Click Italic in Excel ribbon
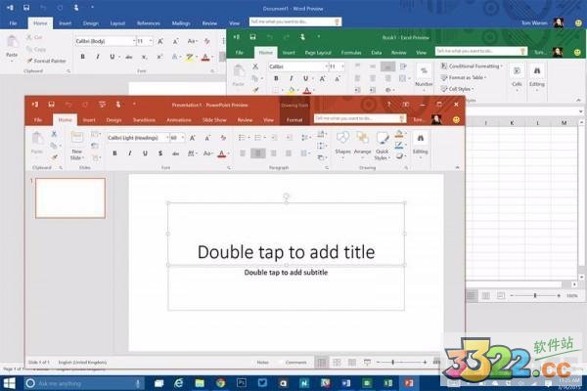 coord(291,78)
